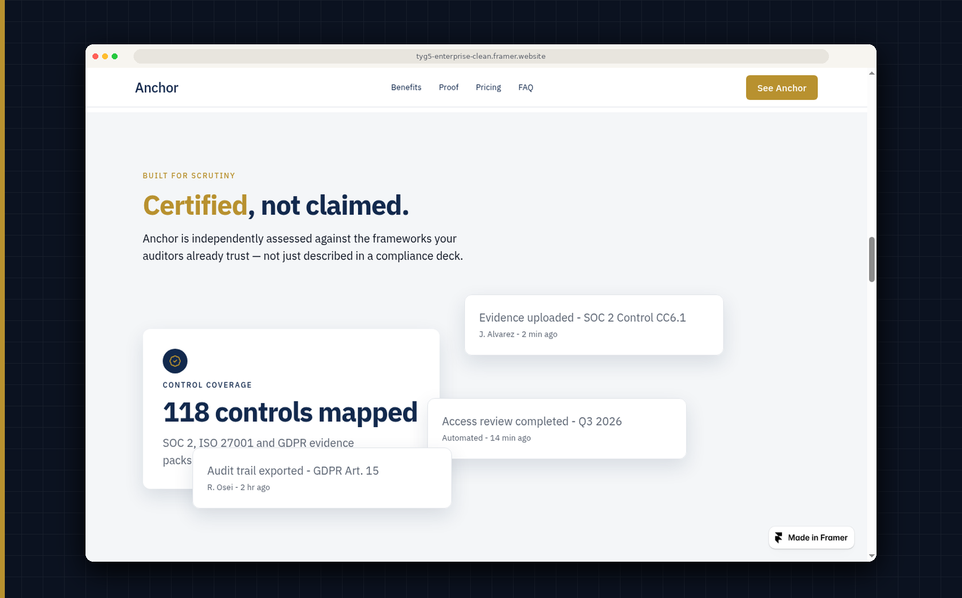Viewport: 962px width, 598px height.
Task: Click the yellow minimize window dot
Action: coord(105,56)
